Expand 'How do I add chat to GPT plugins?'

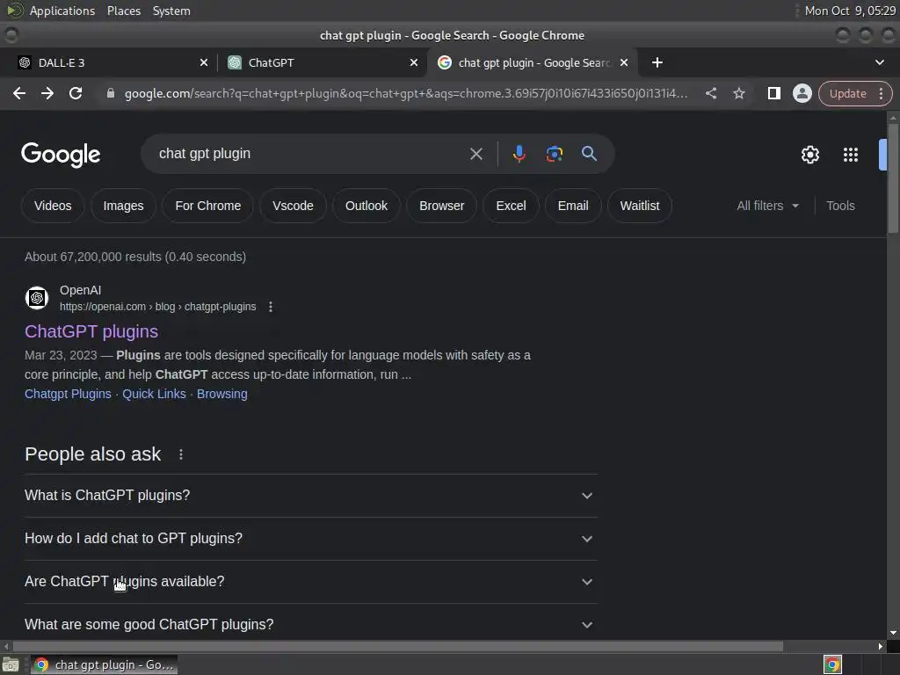click(310, 539)
